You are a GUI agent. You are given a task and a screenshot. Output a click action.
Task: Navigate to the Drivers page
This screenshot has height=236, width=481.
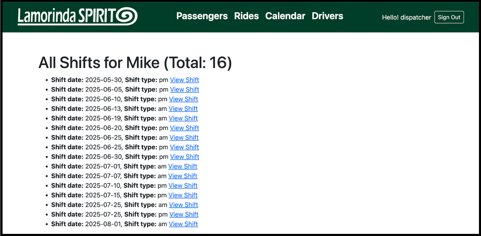click(x=327, y=16)
